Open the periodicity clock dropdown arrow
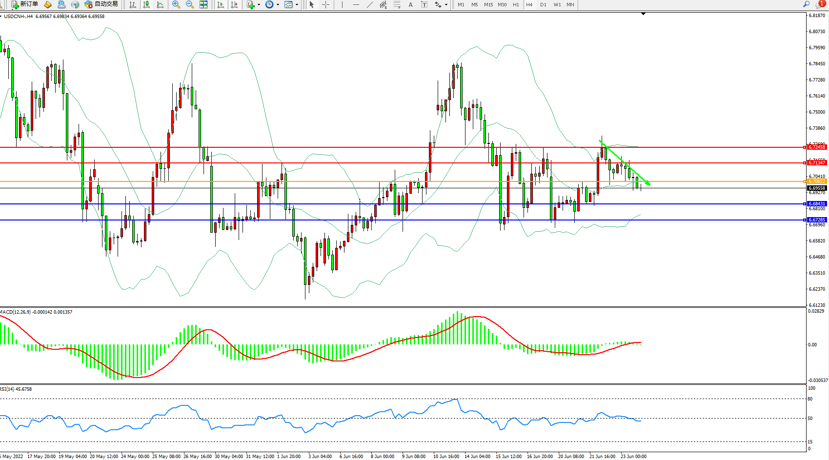Viewport: 829px width, 460px height. tap(278, 4)
